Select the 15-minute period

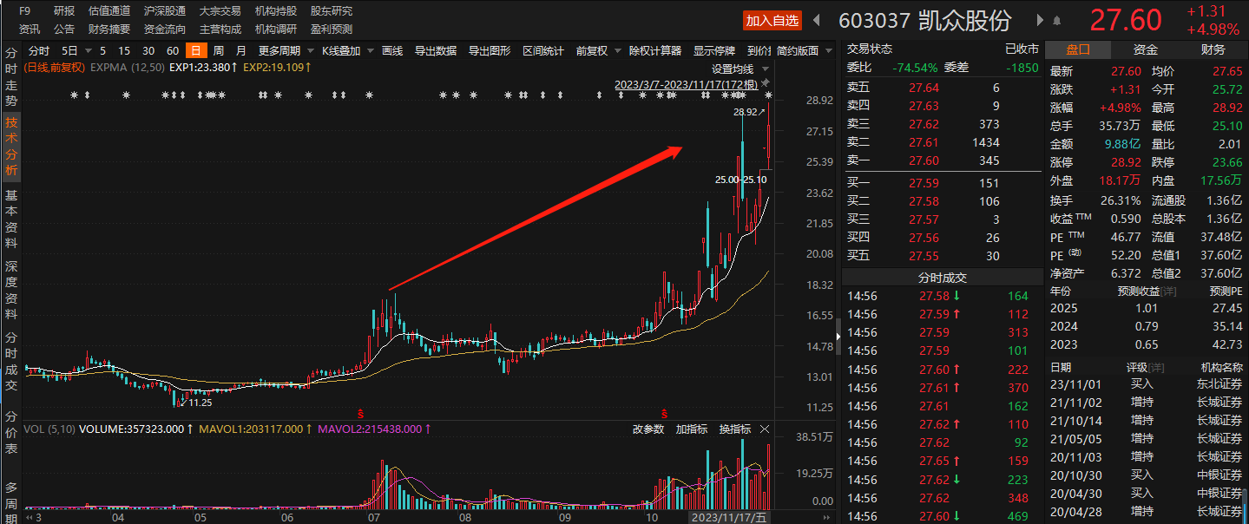click(x=124, y=51)
